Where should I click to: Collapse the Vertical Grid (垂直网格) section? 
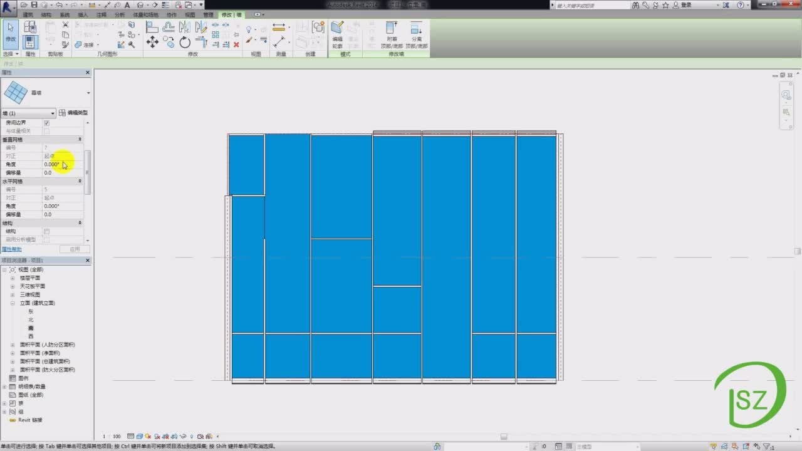80,139
